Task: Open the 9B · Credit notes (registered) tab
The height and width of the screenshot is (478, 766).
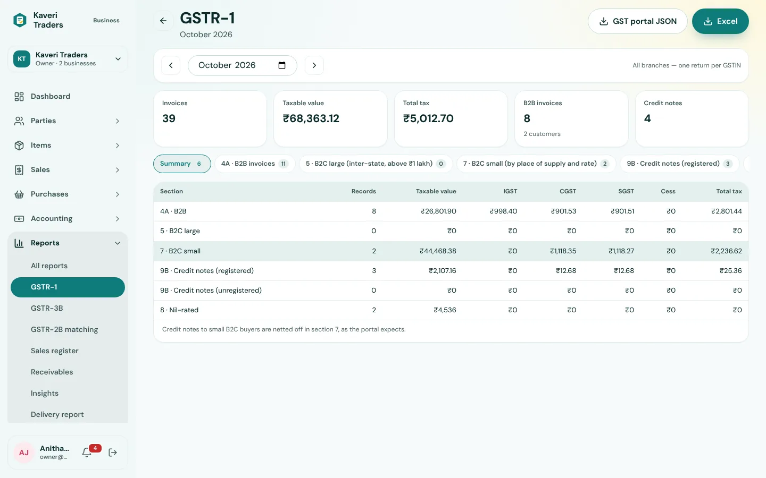Action: 680,164
